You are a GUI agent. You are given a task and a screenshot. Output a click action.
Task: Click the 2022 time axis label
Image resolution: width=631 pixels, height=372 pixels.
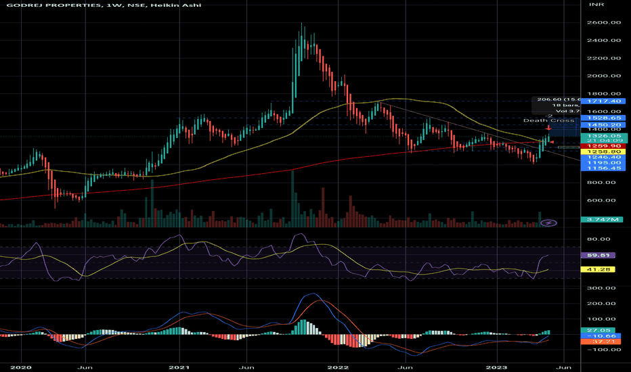338,367
